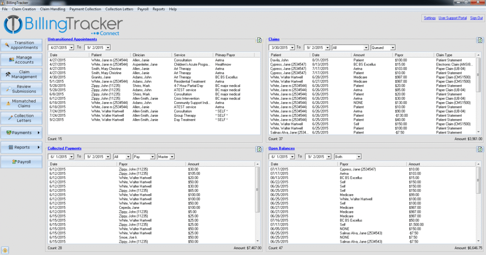Open Collected Payments start date 6/1/2015 dropdown

[x=71, y=157]
